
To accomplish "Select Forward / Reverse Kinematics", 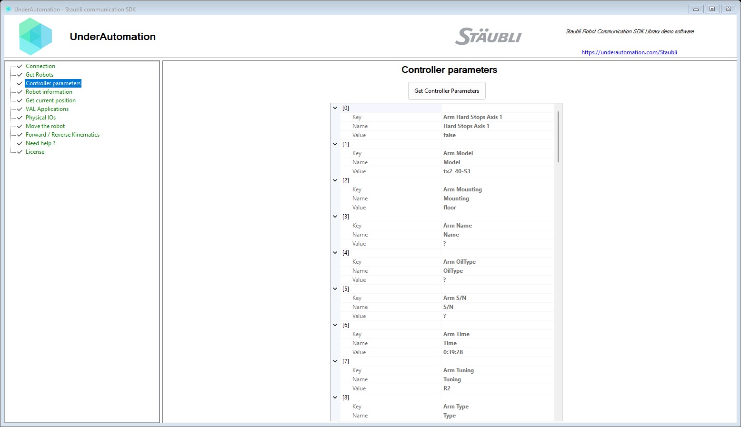I will [62, 134].
